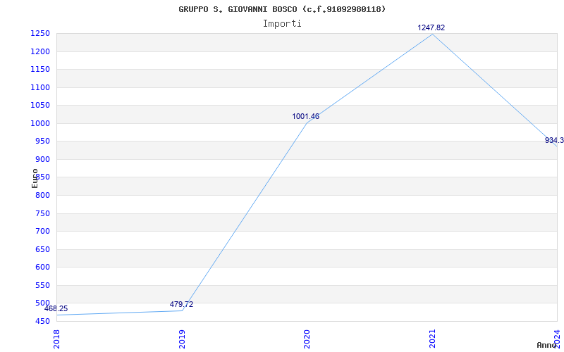Image resolution: width=564 pixels, height=352 pixels.
Task: Select the 934.3 data label
Action: [554, 140]
